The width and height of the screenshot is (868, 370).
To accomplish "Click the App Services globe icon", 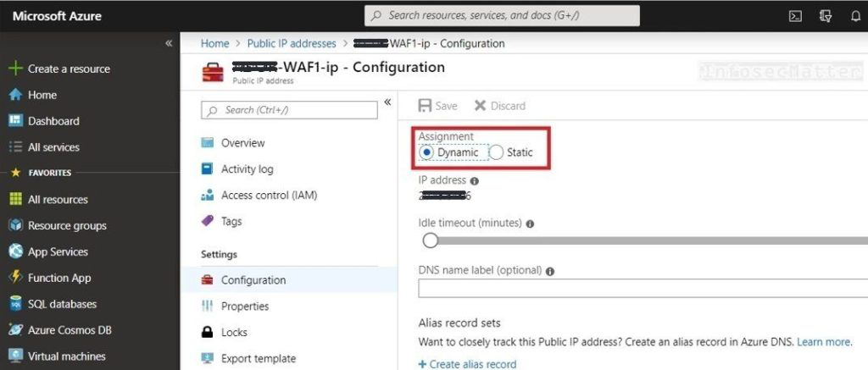I will click(x=15, y=251).
